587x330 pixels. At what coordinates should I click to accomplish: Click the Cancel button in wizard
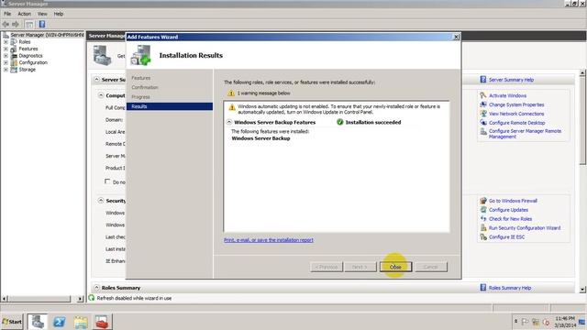tap(431, 267)
